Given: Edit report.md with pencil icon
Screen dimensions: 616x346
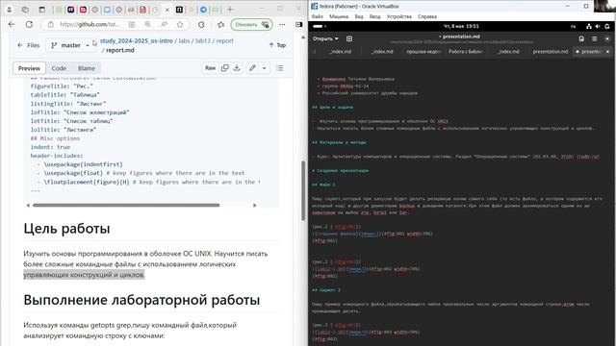Looking at the screenshot, I should [252, 68].
